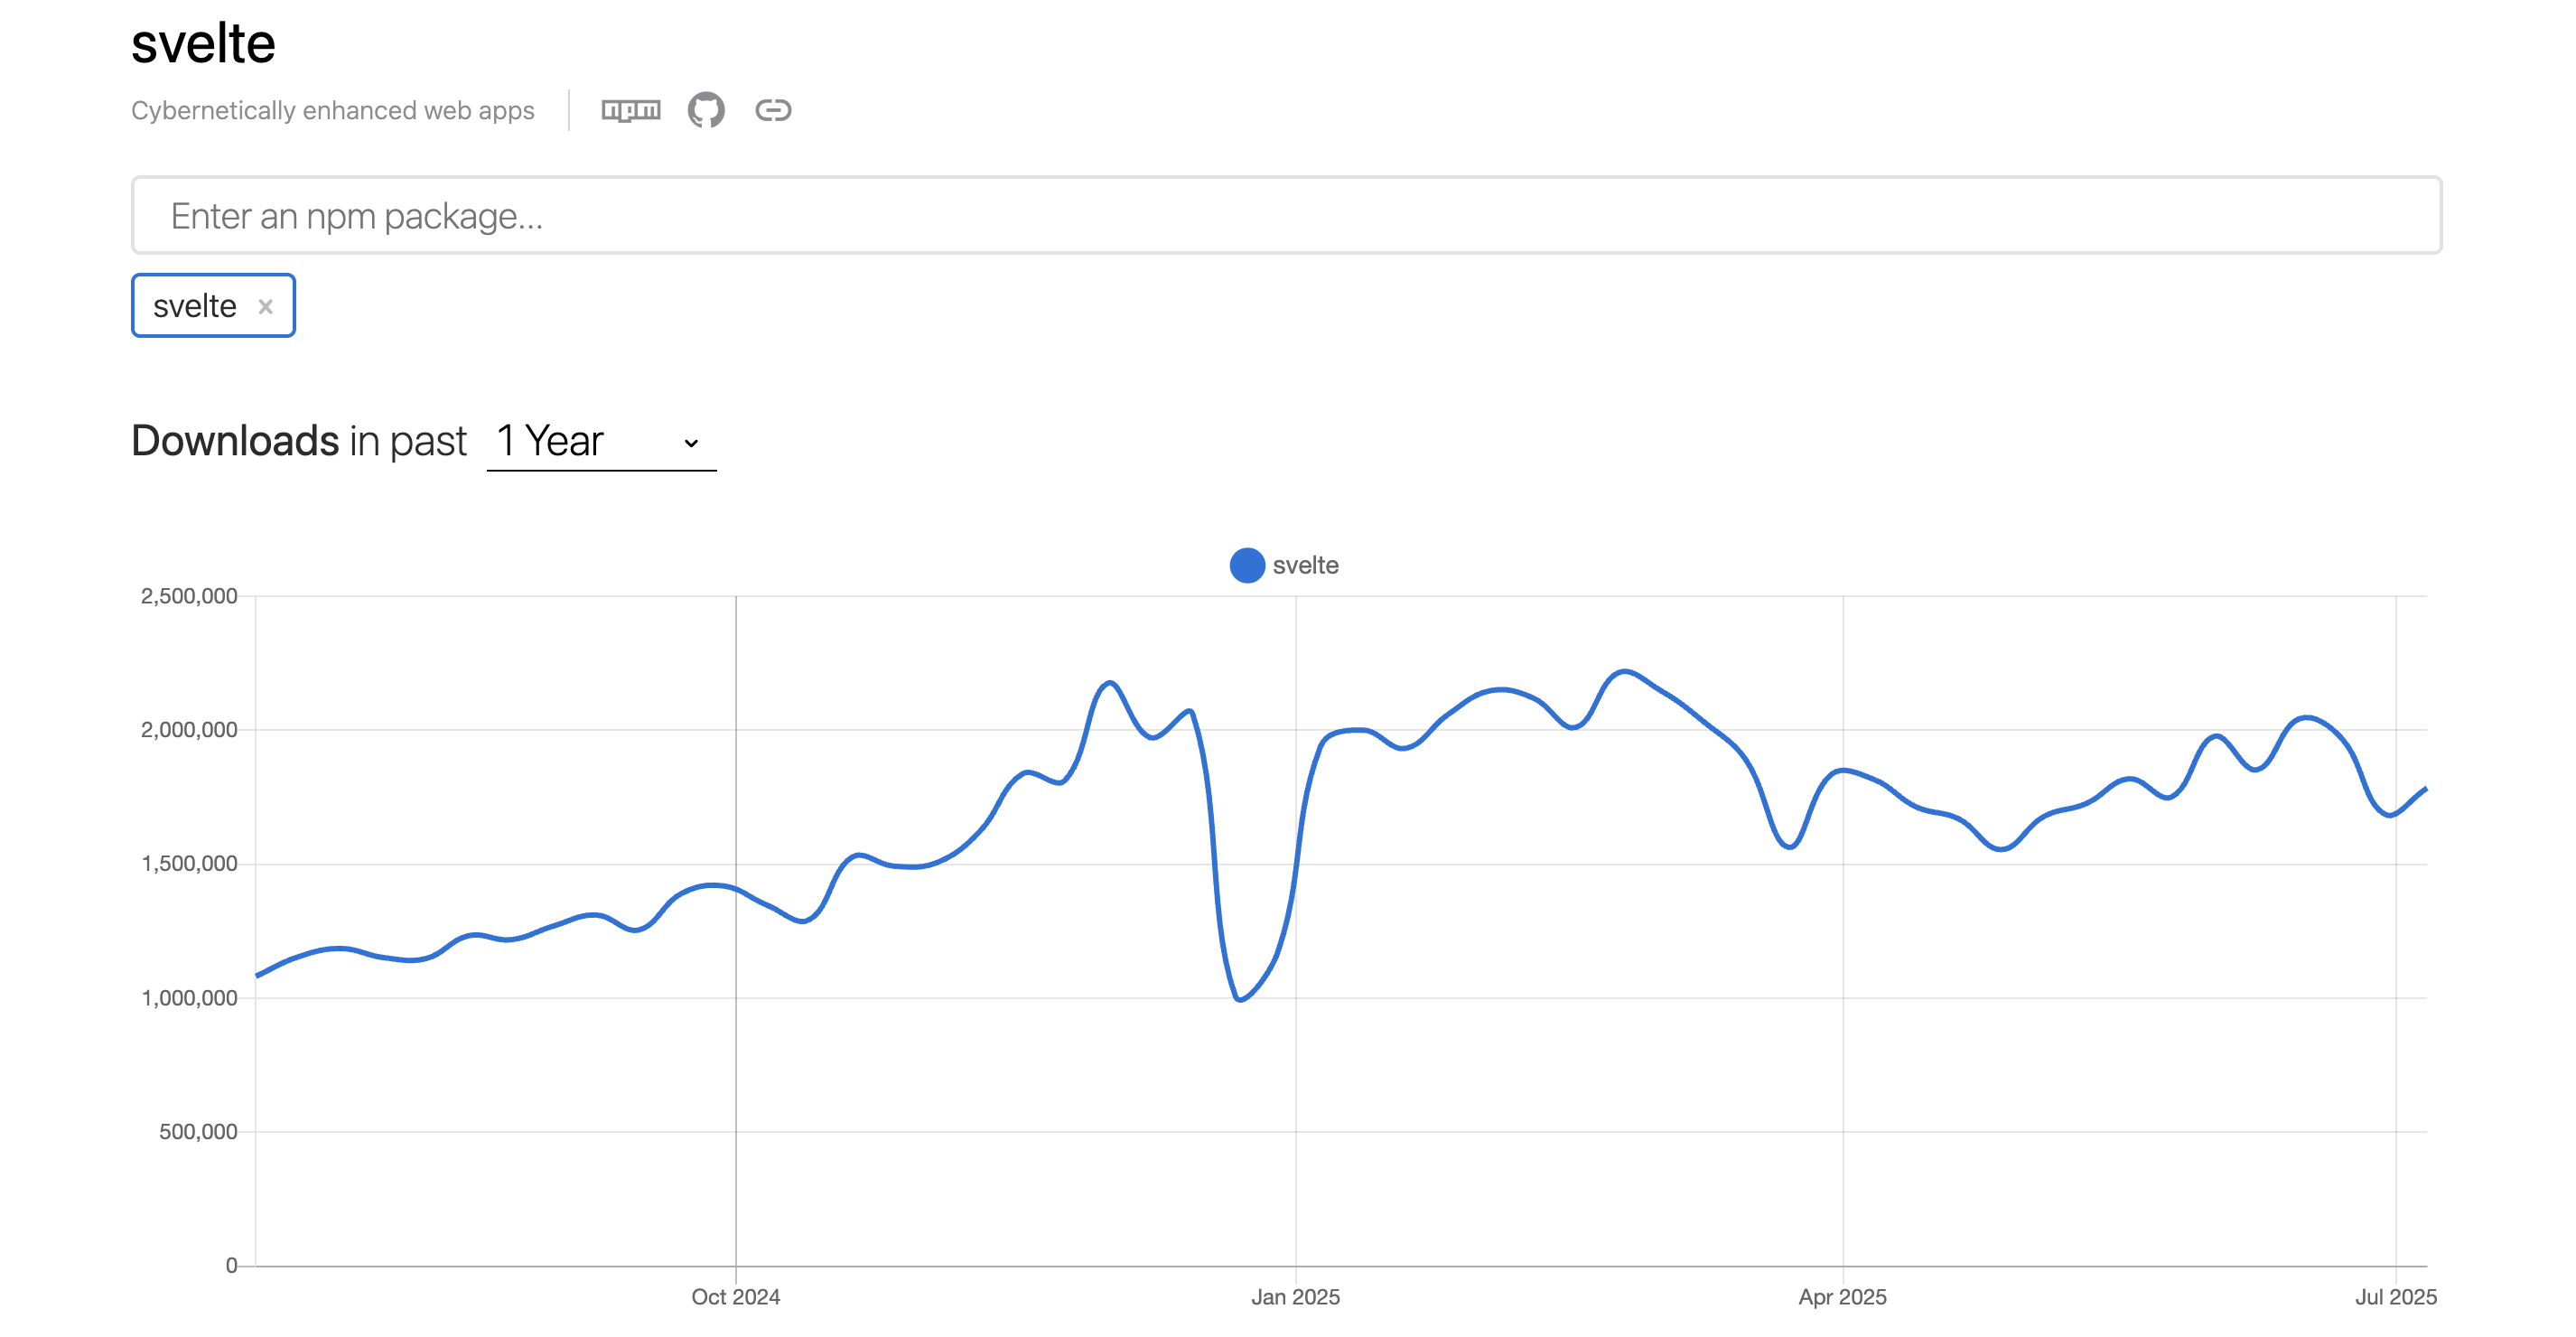This screenshot has height=1337, width=2576.
Task: Click the chart line's lowest dip point
Action: [1240, 999]
